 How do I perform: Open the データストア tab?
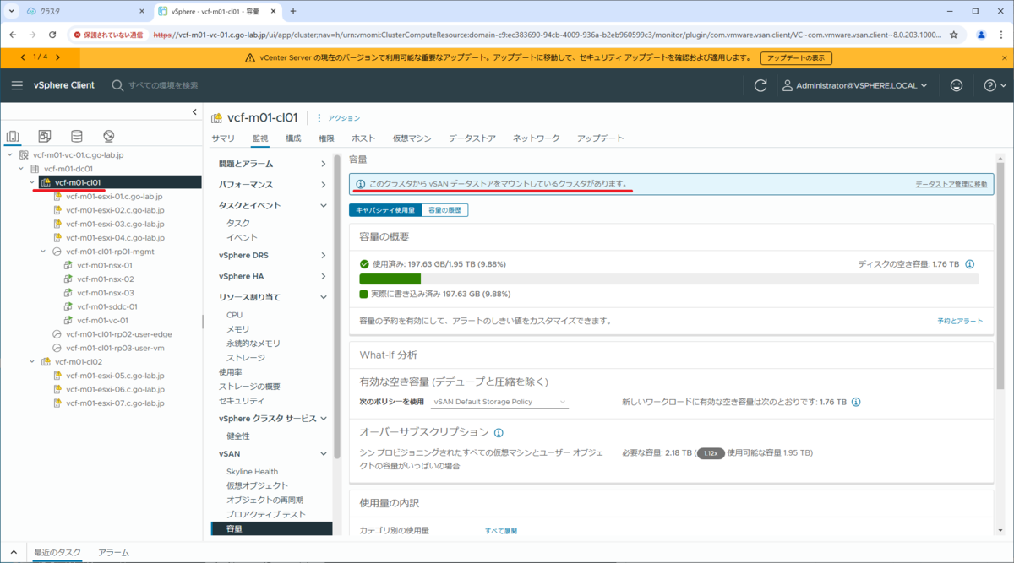click(x=472, y=138)
